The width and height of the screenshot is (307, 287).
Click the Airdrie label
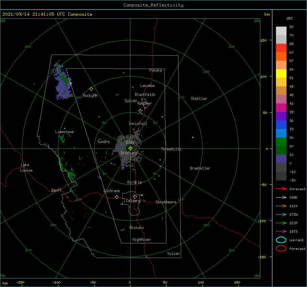tap(134, 182)
